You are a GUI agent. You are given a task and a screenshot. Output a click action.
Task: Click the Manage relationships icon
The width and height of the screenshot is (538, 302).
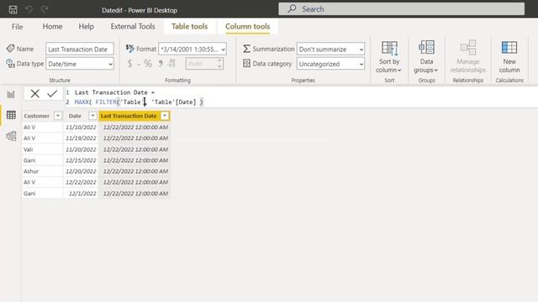(x=468, y=48)
